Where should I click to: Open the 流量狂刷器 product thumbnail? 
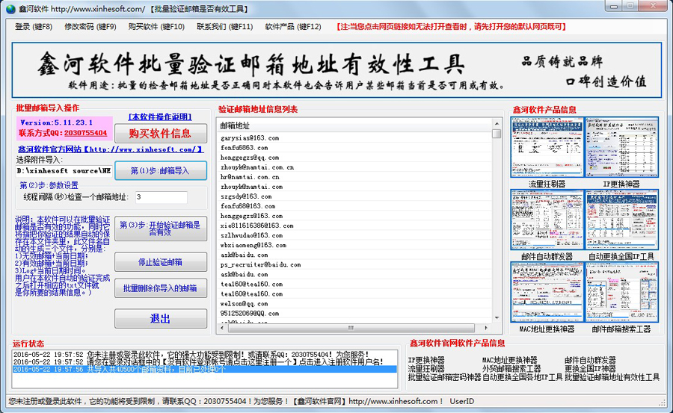(x=547, y=147)
